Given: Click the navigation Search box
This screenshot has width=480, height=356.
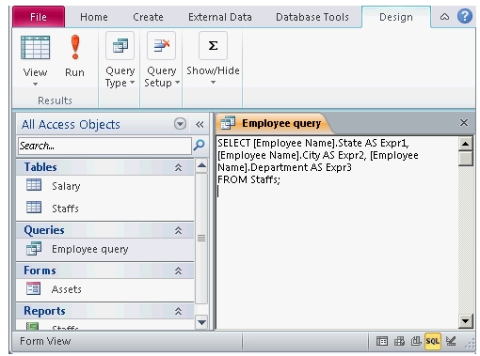Looking at the screenshot, I should pyautogui.click(x=104, y=146).
